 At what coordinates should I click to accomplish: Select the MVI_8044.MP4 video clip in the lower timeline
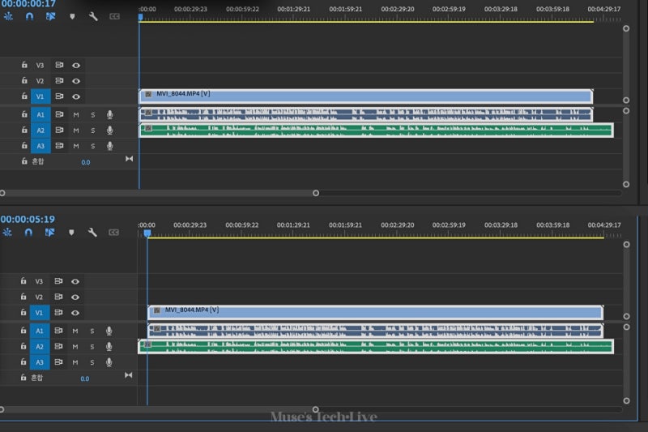tap(373, 312)
